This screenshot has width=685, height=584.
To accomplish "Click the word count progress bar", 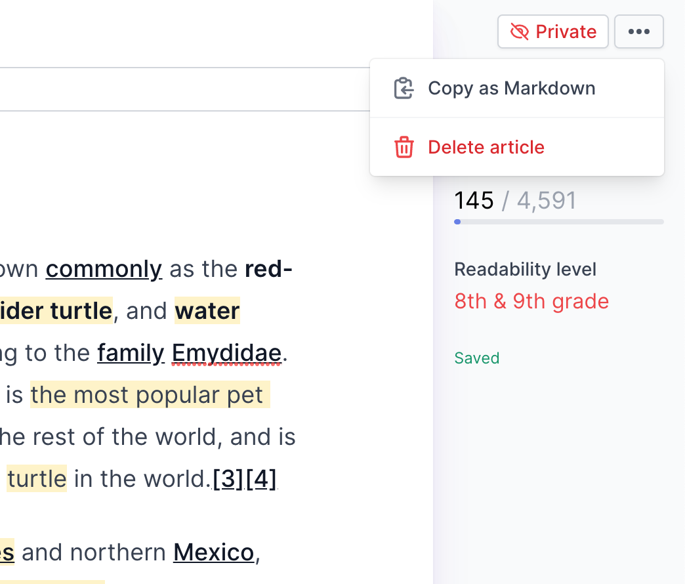I will [559, 222].
